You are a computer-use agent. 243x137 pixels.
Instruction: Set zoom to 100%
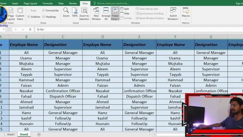point(75,13)
